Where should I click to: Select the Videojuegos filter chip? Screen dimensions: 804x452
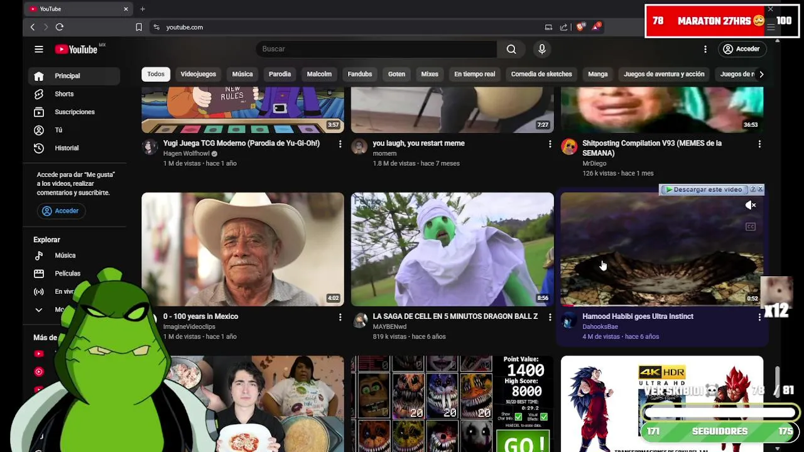coord(198,74)
